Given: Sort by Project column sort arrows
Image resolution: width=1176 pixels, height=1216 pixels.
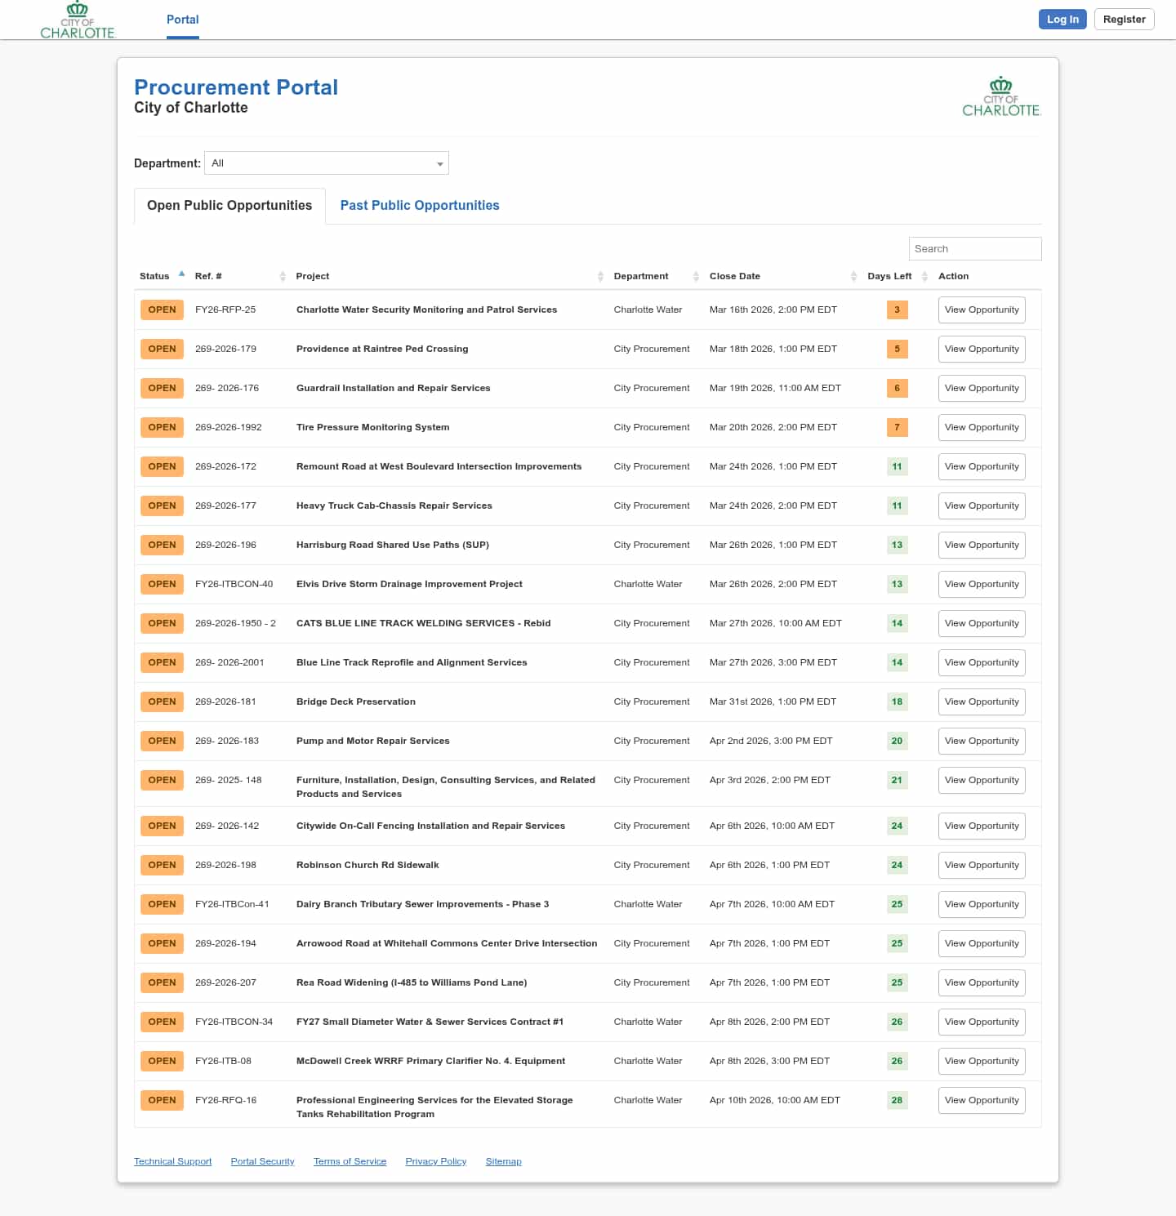Looking at the screenshot, I should point(600,276).
